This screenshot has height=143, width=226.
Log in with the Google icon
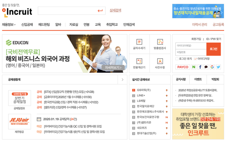(x=212, y=67)
